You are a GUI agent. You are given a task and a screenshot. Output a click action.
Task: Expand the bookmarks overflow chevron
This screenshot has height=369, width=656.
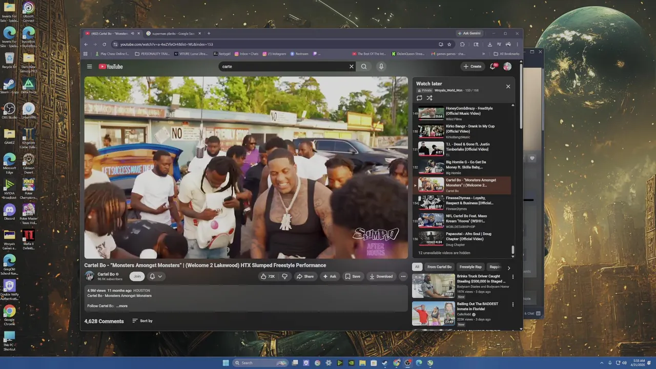[x=483, y=54]
